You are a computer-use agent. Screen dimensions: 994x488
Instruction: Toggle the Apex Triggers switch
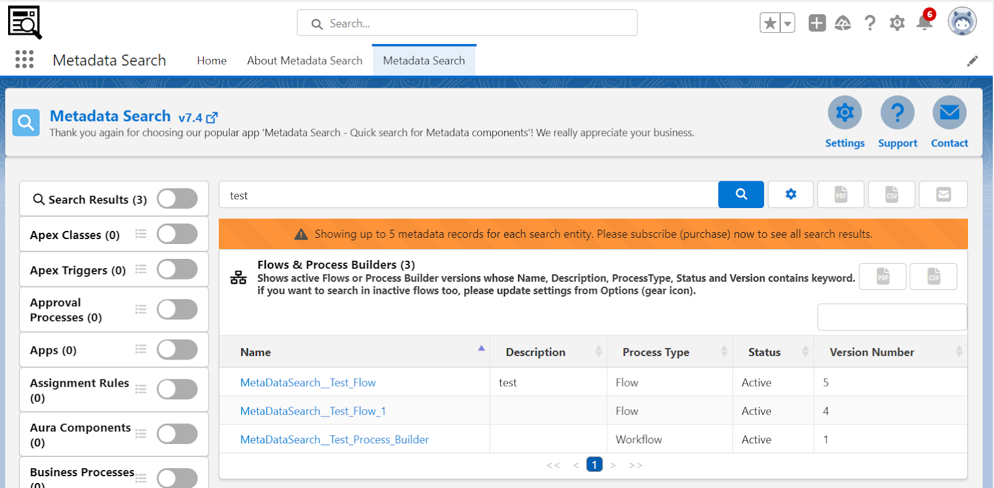coord(177,269)
